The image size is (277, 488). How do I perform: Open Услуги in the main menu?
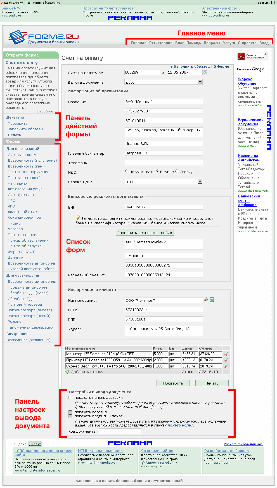point(229,43)
